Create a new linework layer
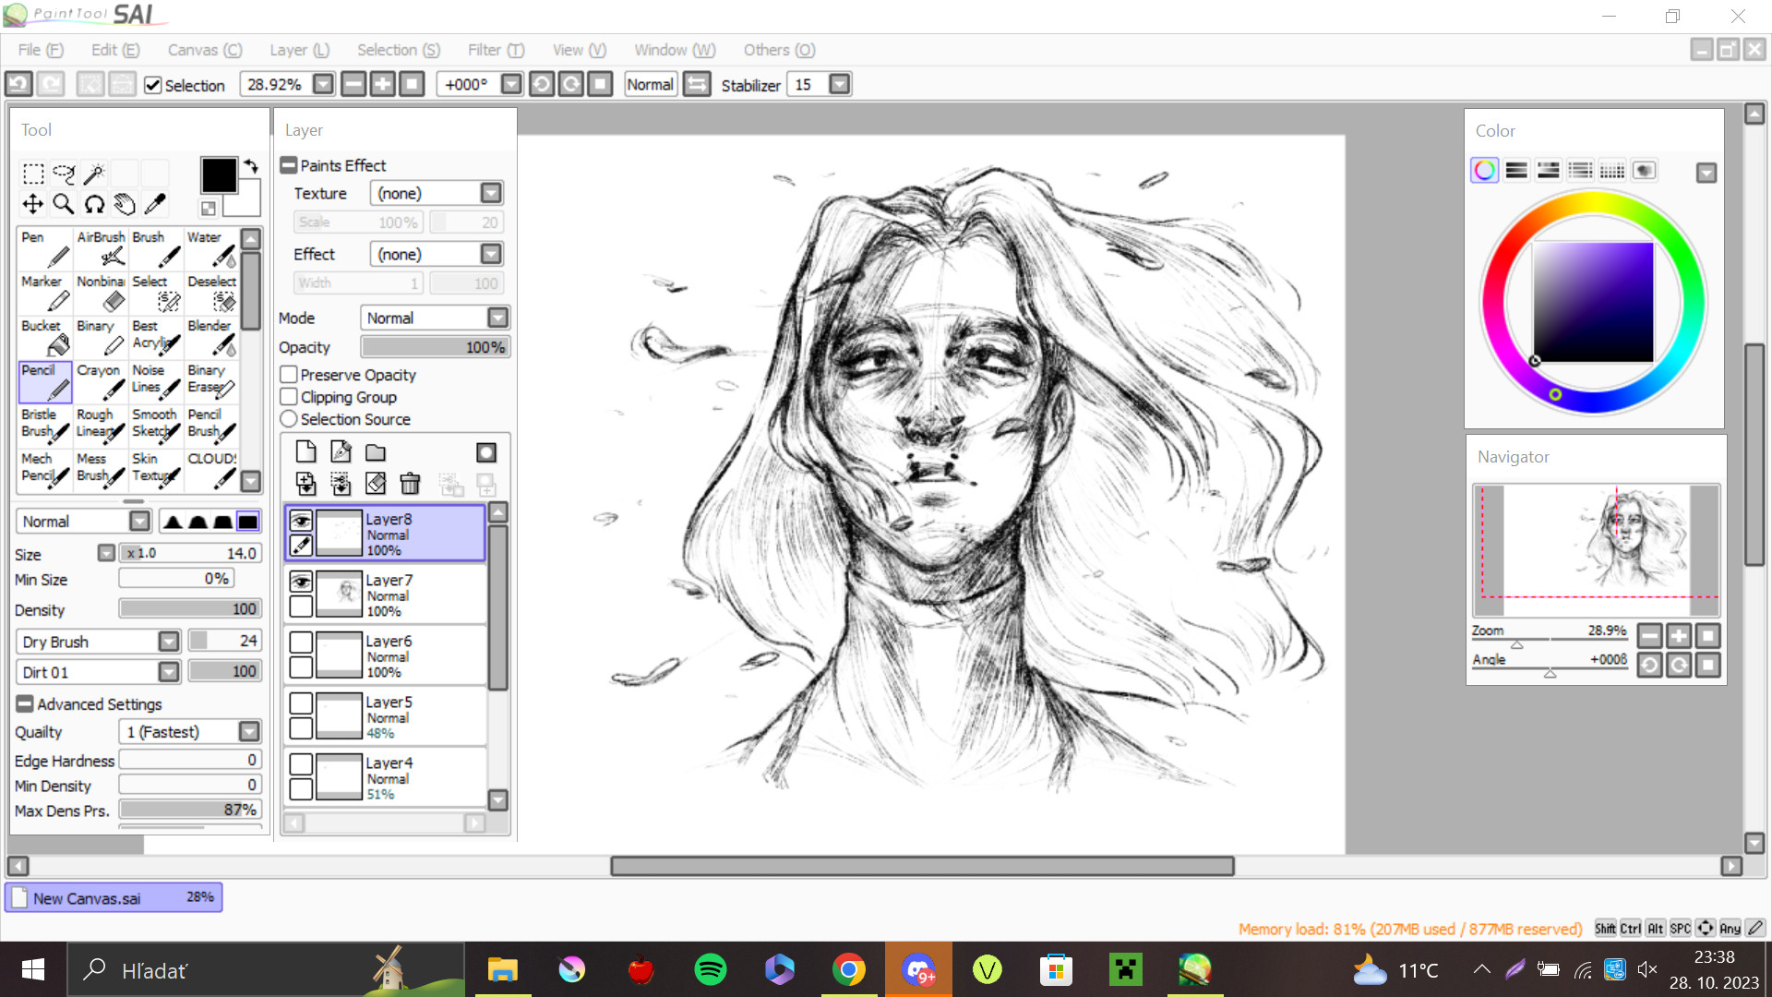1772x997 pixels. [x=341, y=452]
